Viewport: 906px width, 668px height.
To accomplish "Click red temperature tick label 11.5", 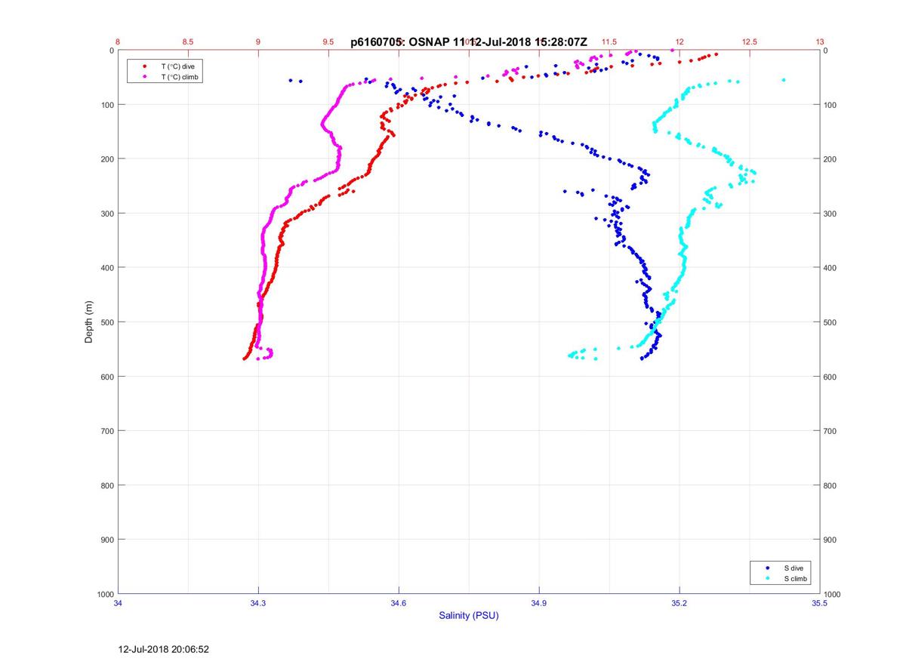I will (x=609, y=42).
